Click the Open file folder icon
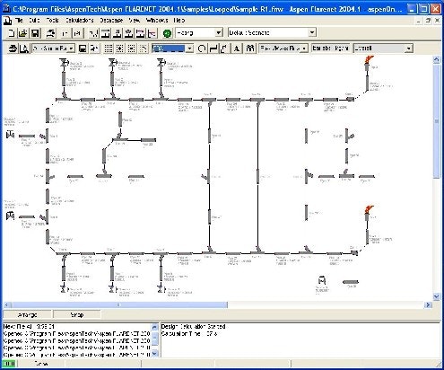 [23, 33]
